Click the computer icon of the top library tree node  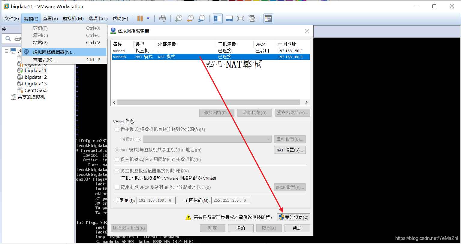13,50
